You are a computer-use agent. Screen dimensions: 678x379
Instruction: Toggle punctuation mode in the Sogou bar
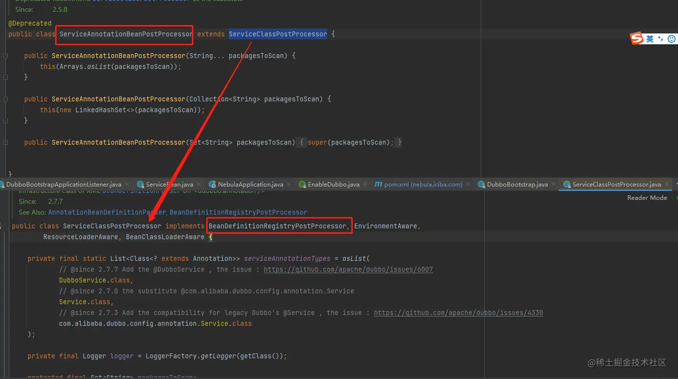(661, 39)
